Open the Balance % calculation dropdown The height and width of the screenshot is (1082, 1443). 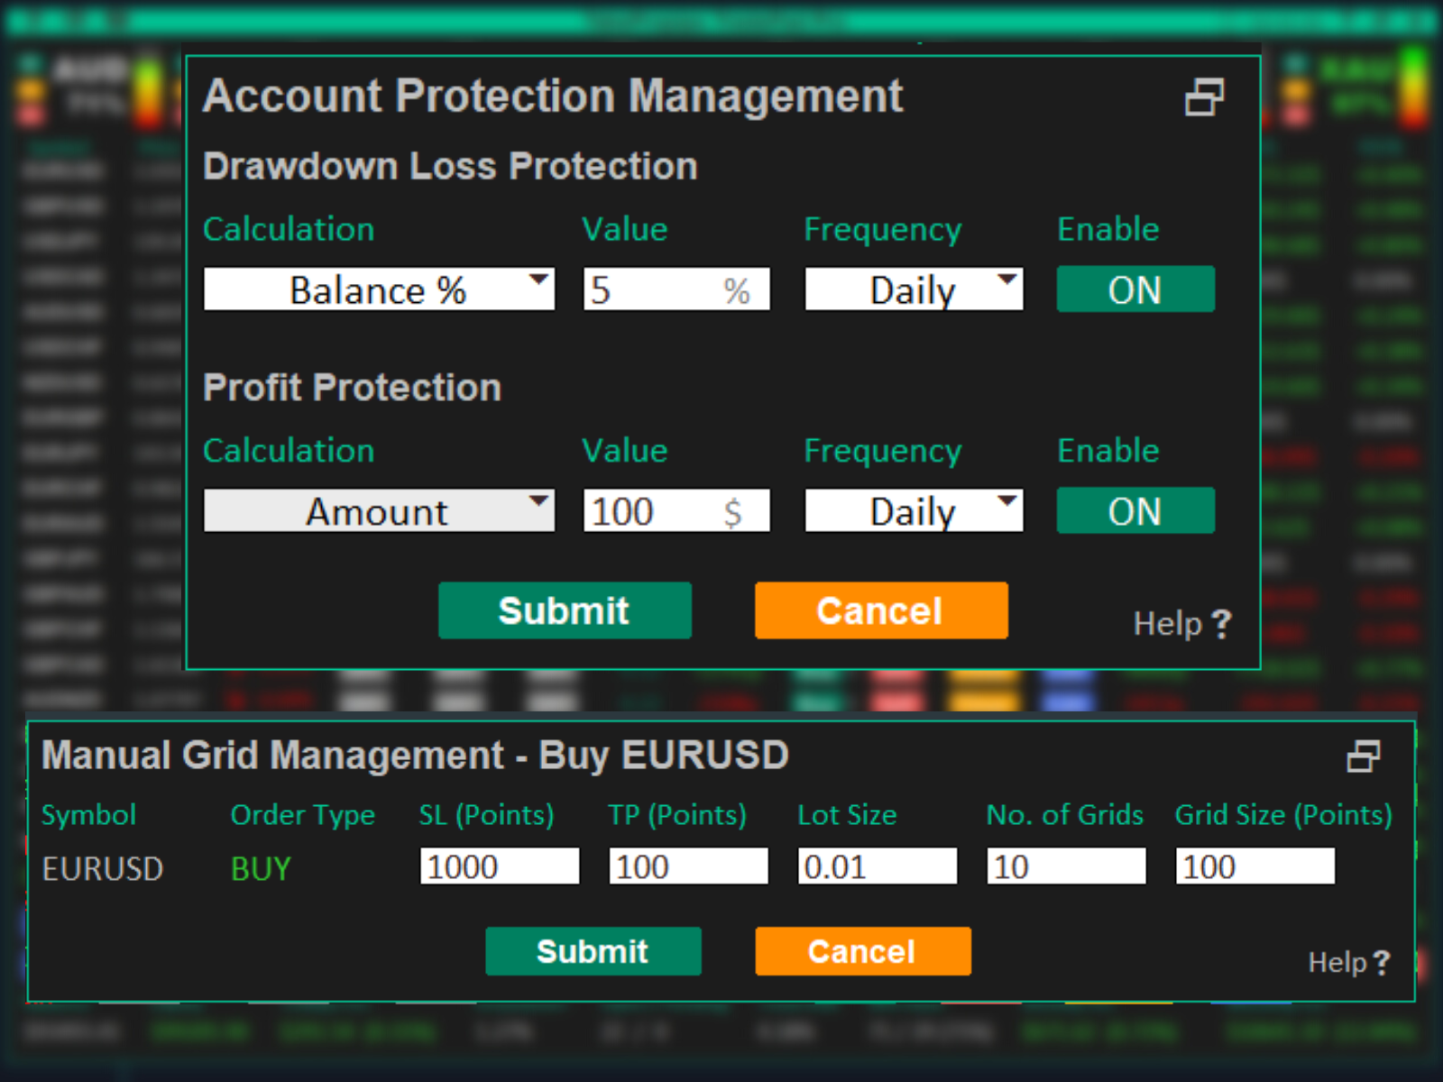379,289
